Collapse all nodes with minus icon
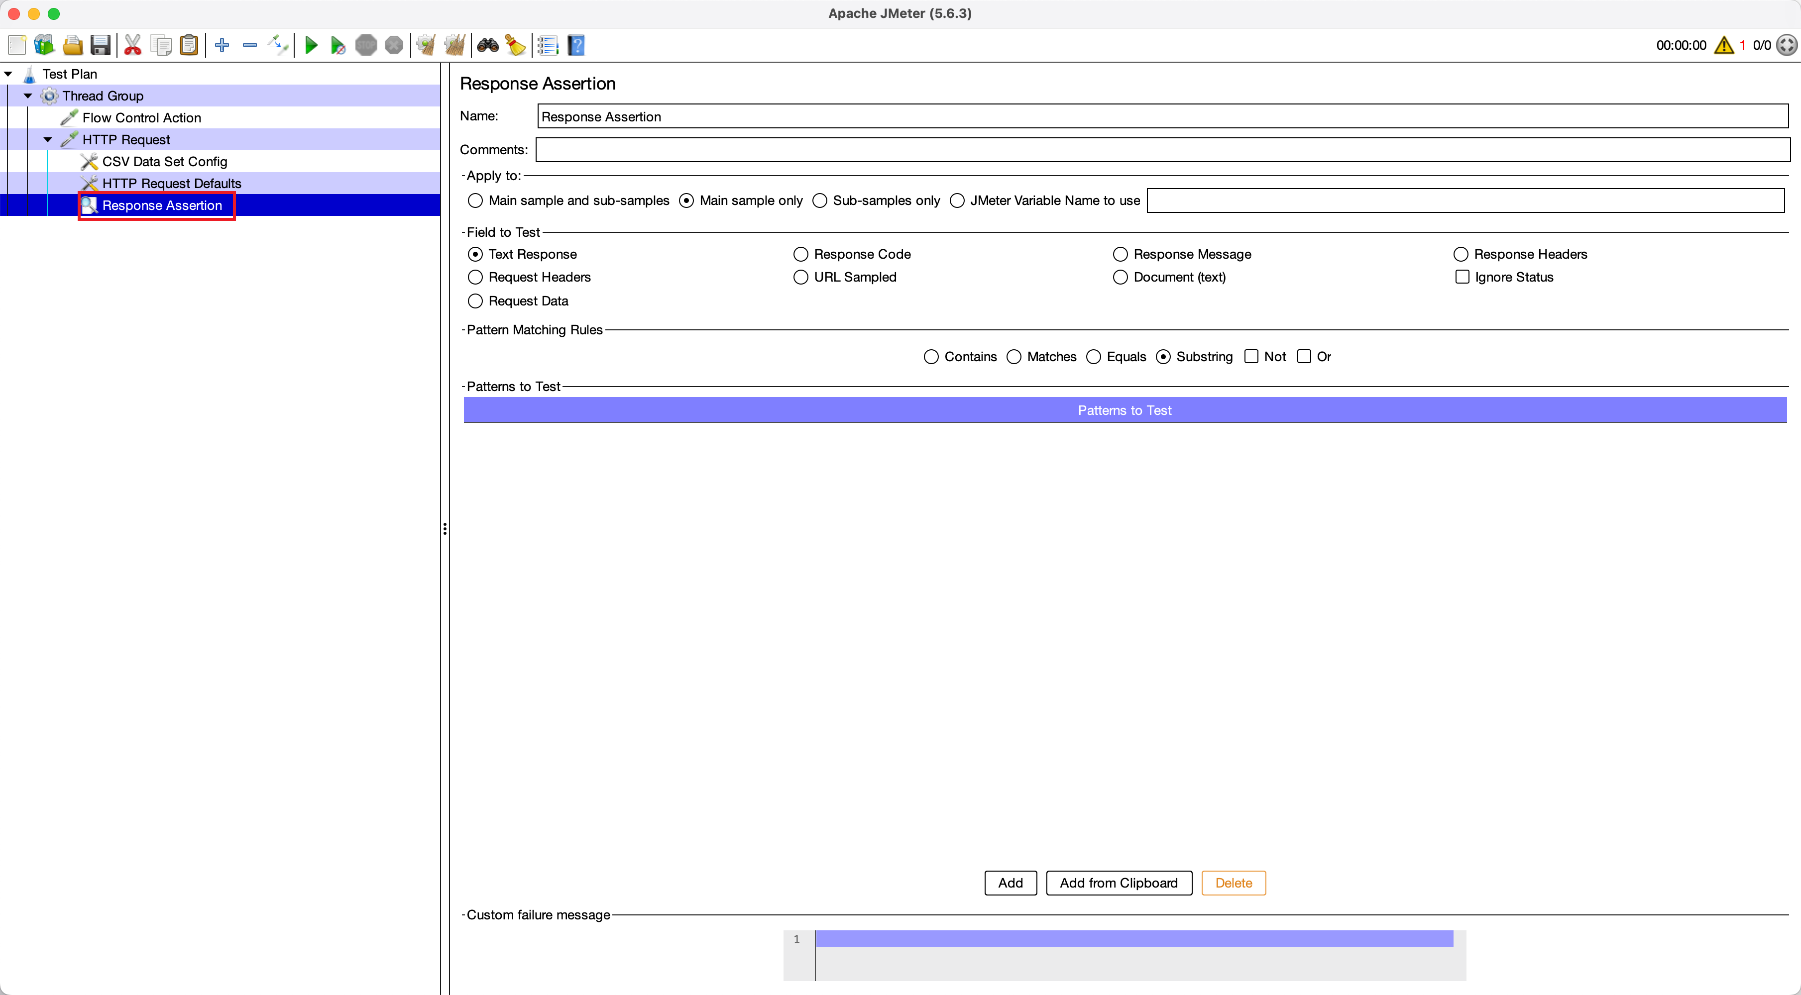 point(249,45)
